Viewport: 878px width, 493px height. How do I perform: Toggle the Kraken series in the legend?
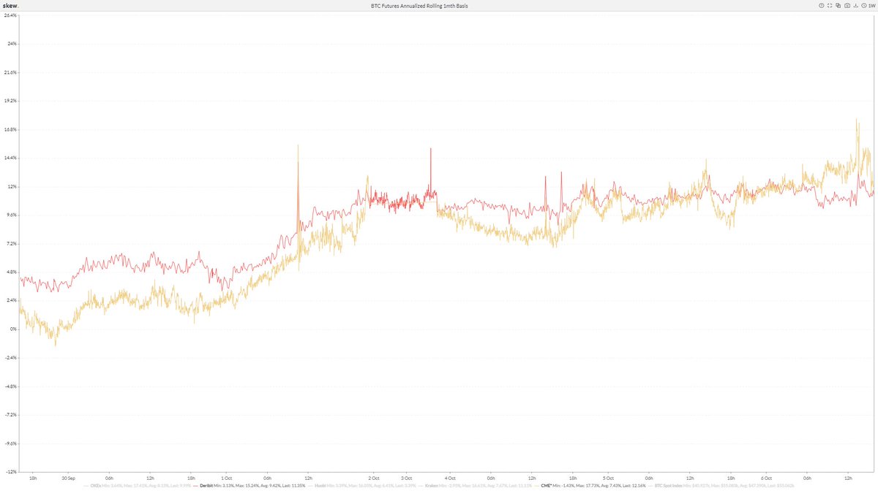432,486
